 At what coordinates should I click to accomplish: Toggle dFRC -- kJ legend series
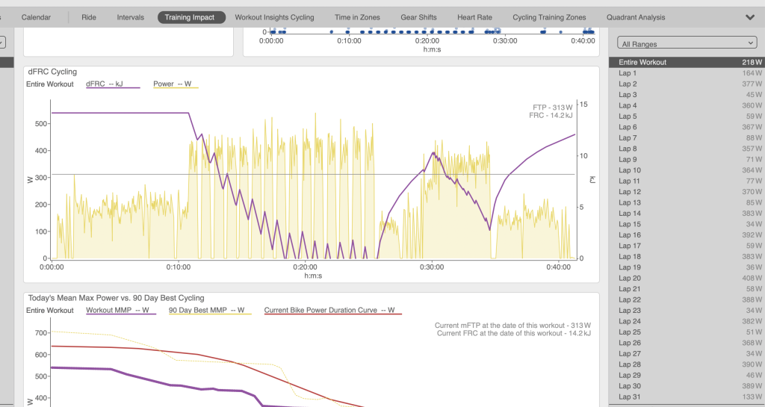(113, 84)
